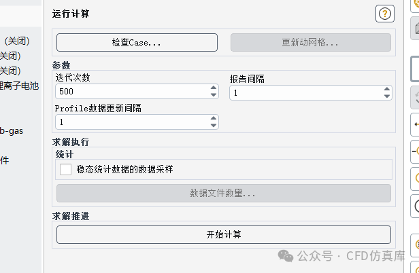
Task: Select the topmost (关闭) tree entry
Action: point(17,41)
